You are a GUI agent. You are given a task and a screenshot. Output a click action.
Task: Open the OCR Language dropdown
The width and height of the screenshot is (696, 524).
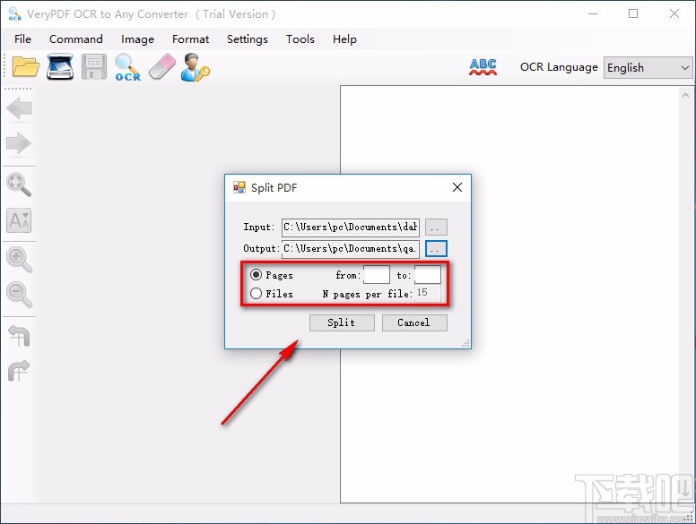[648, 68]
